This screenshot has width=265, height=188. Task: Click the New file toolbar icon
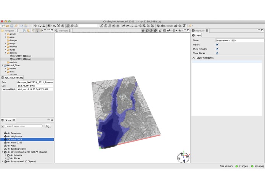pyautogui.click(x=3, y=26)
